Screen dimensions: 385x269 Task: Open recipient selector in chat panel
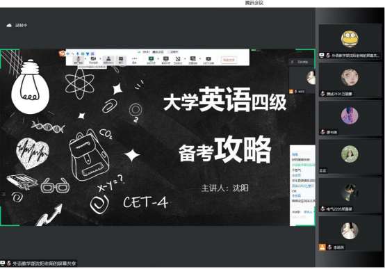309,212
